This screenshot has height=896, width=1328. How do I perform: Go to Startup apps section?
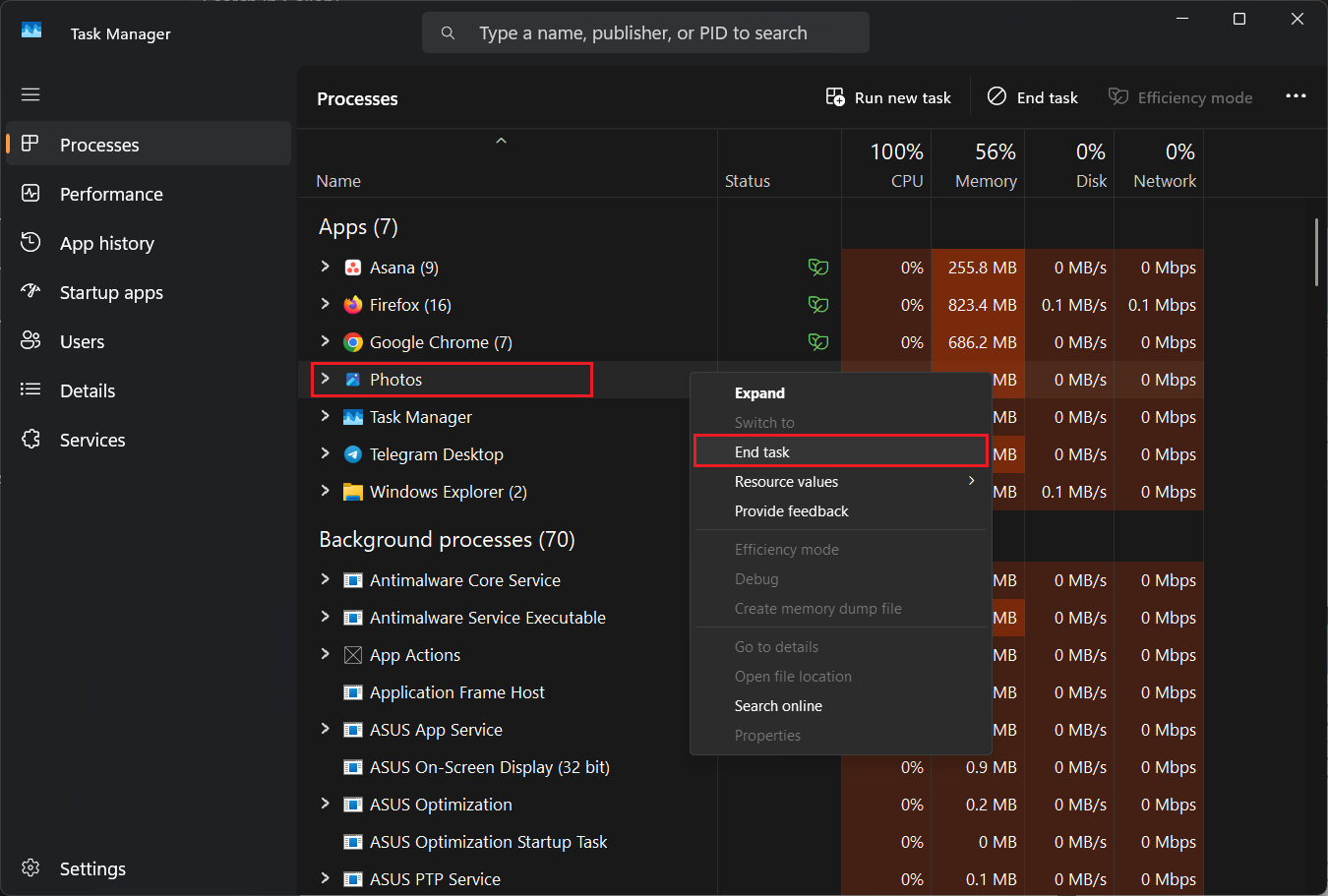(110, 292)
